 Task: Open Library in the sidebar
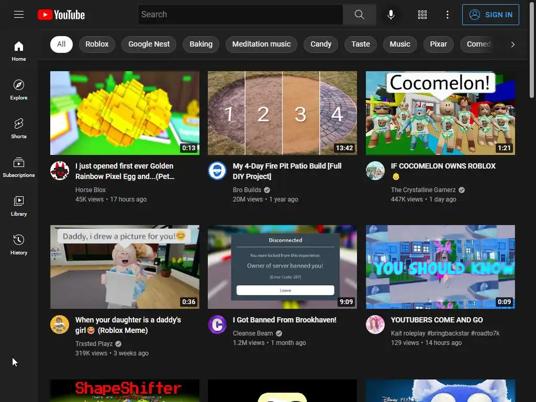(19, 206)
